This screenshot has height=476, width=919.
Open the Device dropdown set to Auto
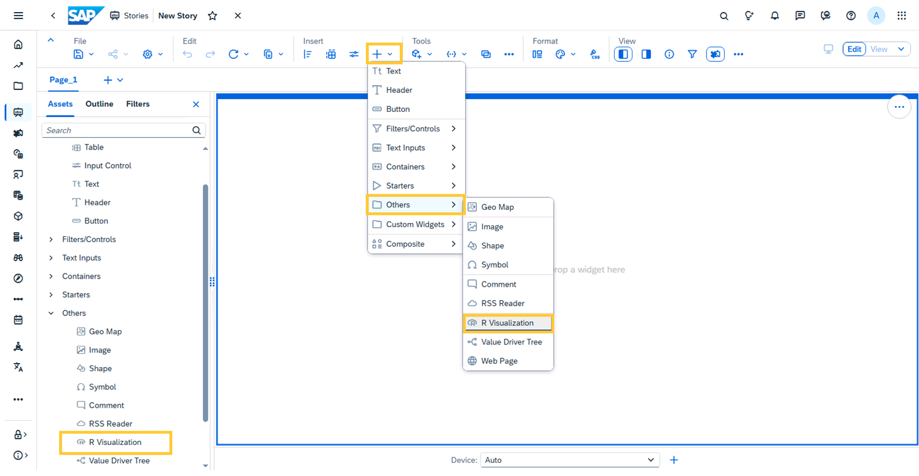569,460
